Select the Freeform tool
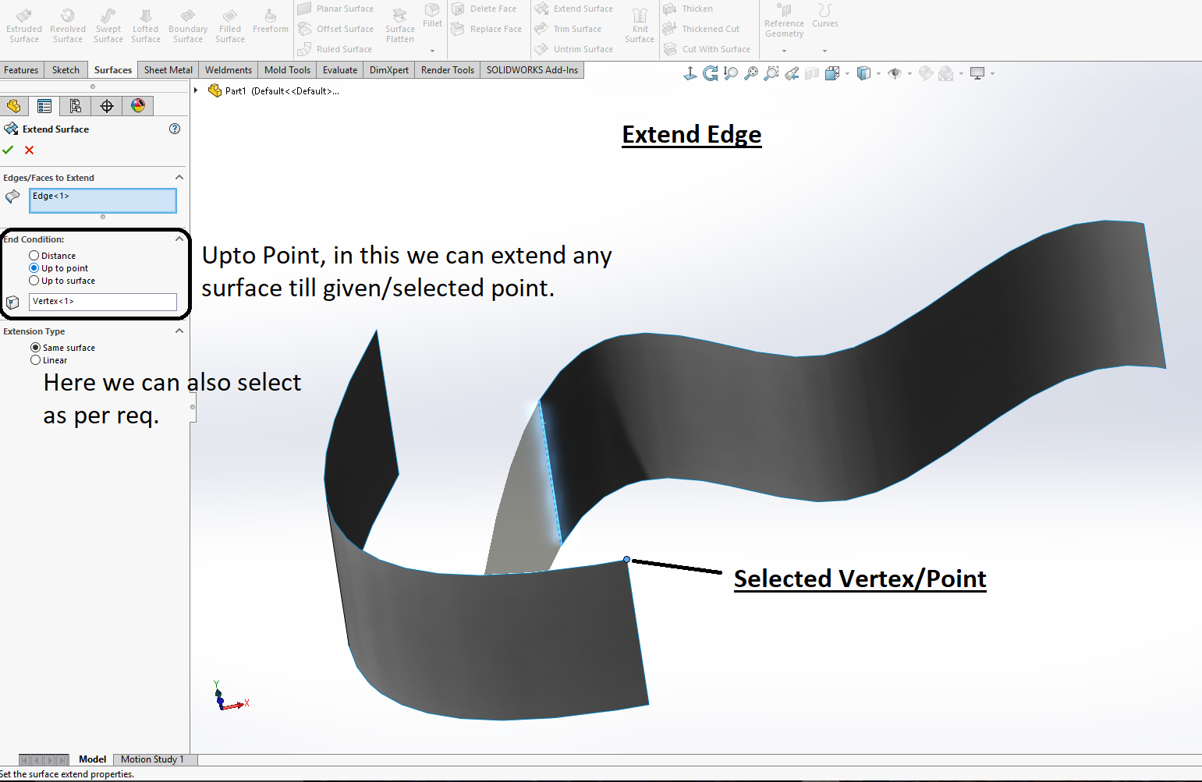Viewport: 1202px width, 782px height. coord(271,22)
